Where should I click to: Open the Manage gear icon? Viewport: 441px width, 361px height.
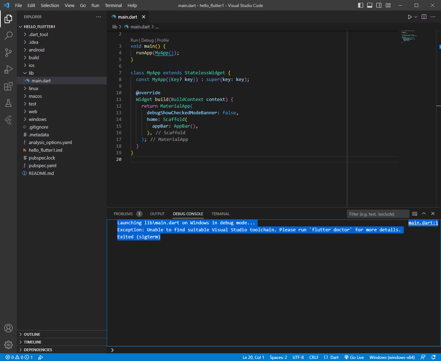[x=8, y=345]
